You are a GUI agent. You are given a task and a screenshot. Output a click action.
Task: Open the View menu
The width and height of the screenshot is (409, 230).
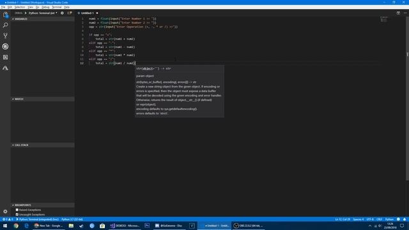click(31, 7)
